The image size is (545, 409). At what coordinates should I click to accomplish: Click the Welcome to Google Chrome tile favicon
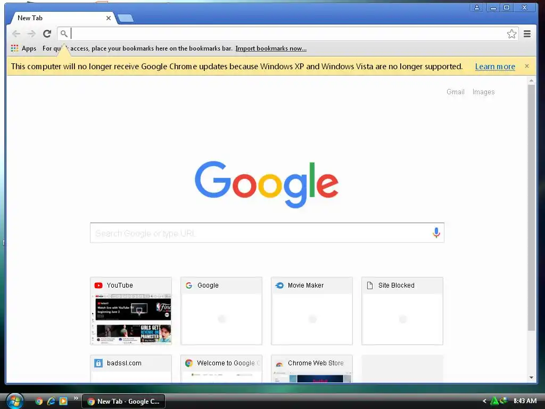pos(189,363)
